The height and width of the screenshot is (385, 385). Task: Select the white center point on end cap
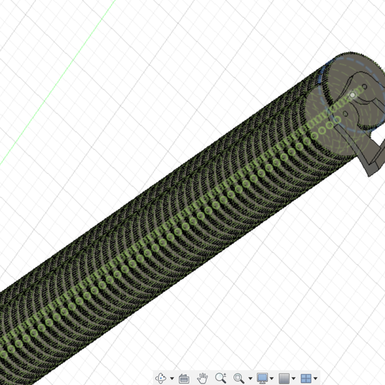tap(352, 95)
